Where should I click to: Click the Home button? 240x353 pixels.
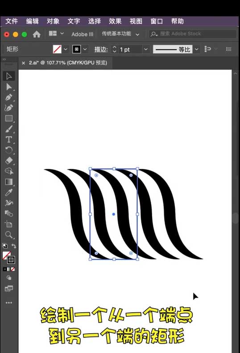[x=37, y=34]
